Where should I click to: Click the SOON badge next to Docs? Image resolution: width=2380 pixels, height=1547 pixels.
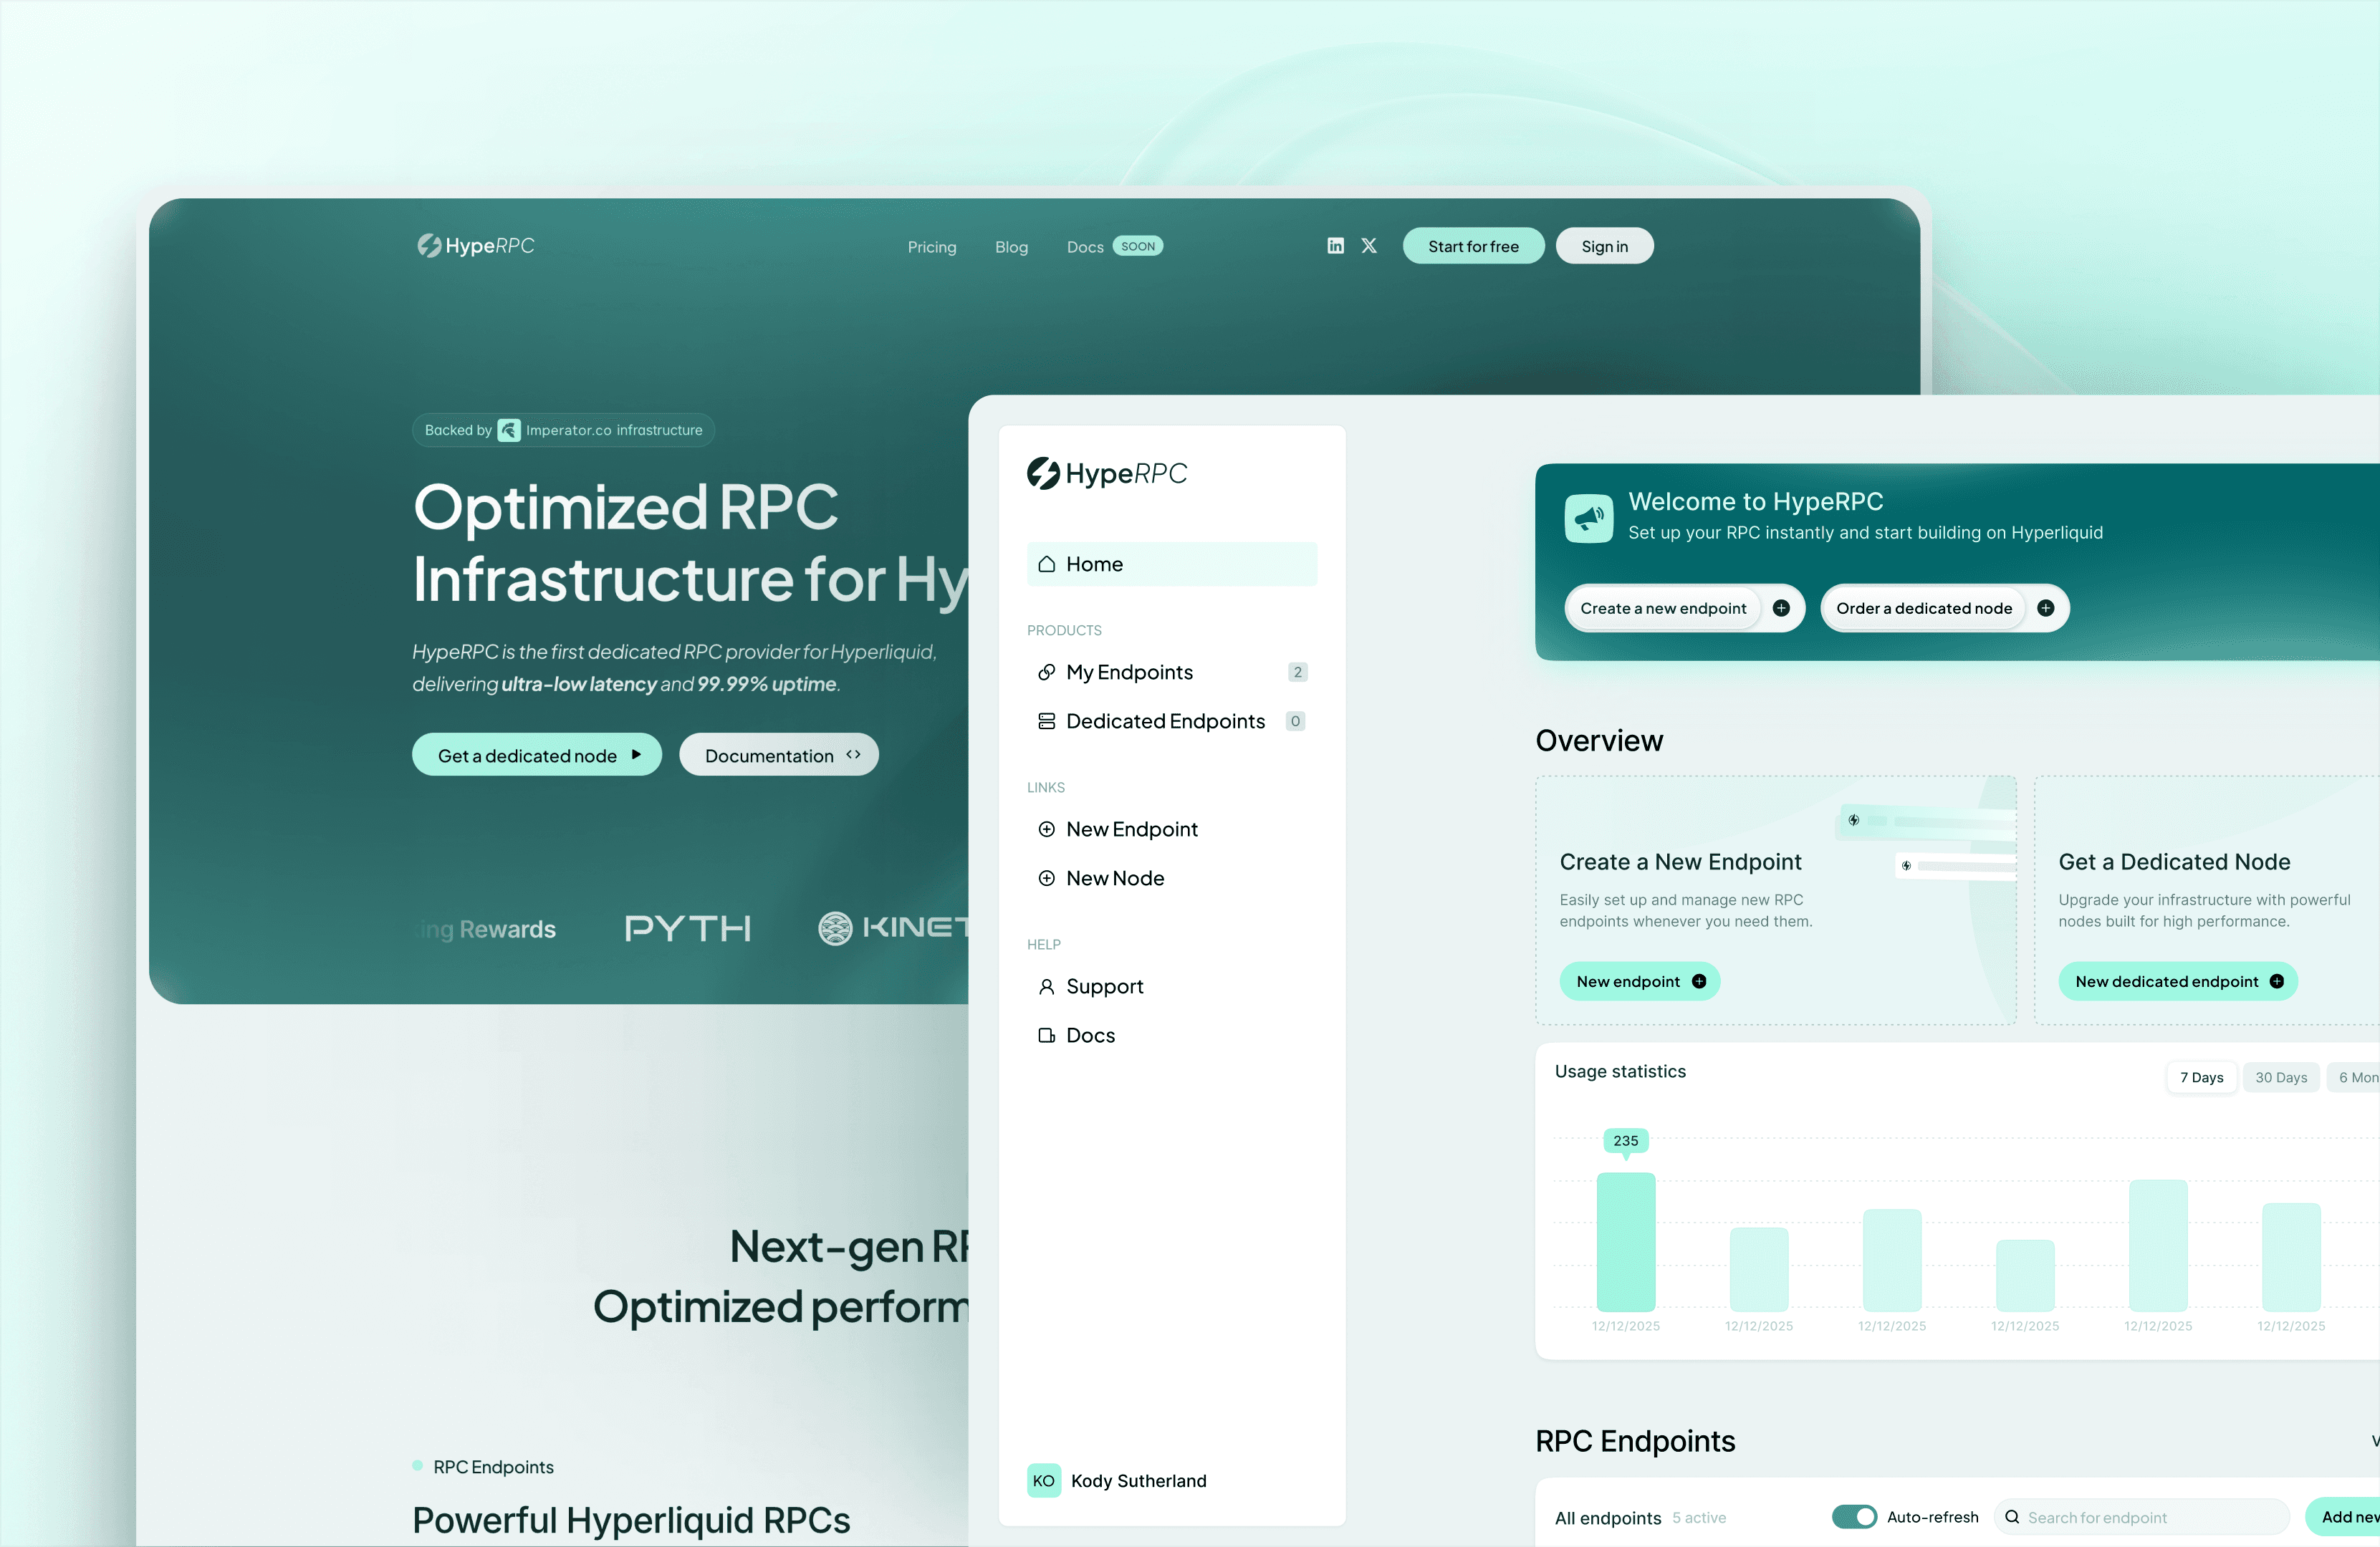(1138, 246)
